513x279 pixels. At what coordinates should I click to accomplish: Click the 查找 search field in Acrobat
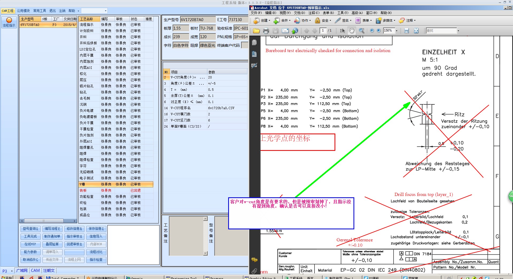point(441,31)
